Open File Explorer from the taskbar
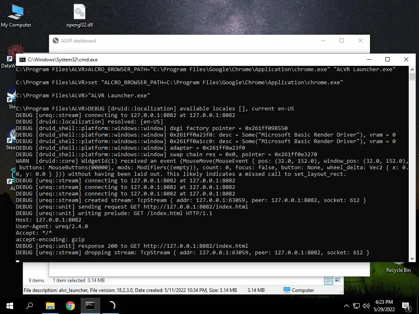This screenshot has width=419, height=314. [50, 306]
